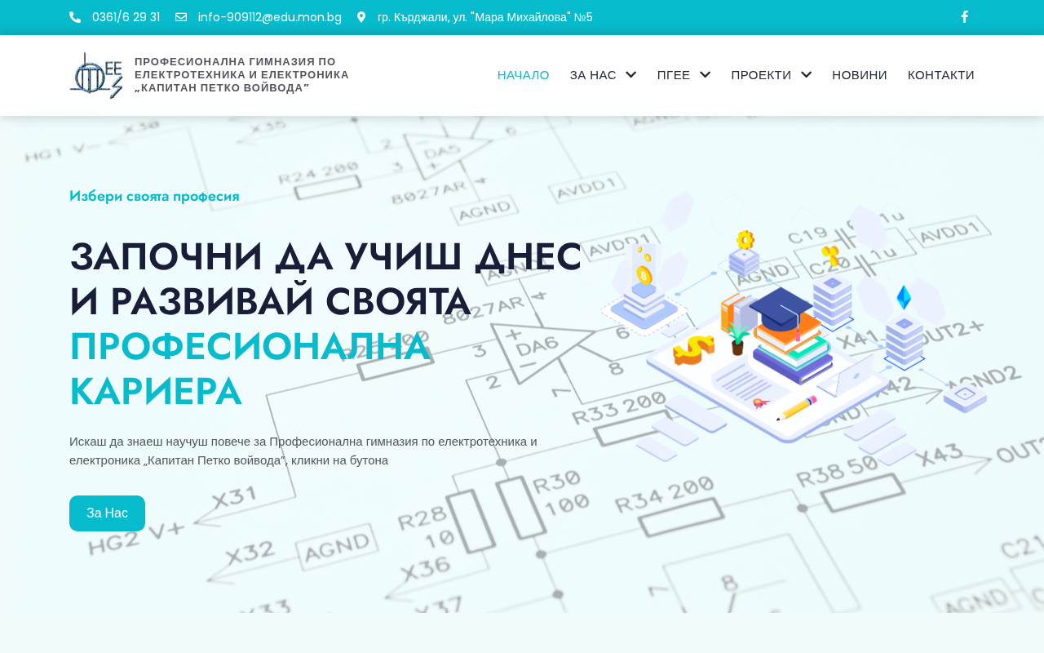Image resolution: width=1044 pixels, height=653 pixels.
Task: Click the map pin location icon
Action: (361, 17)
